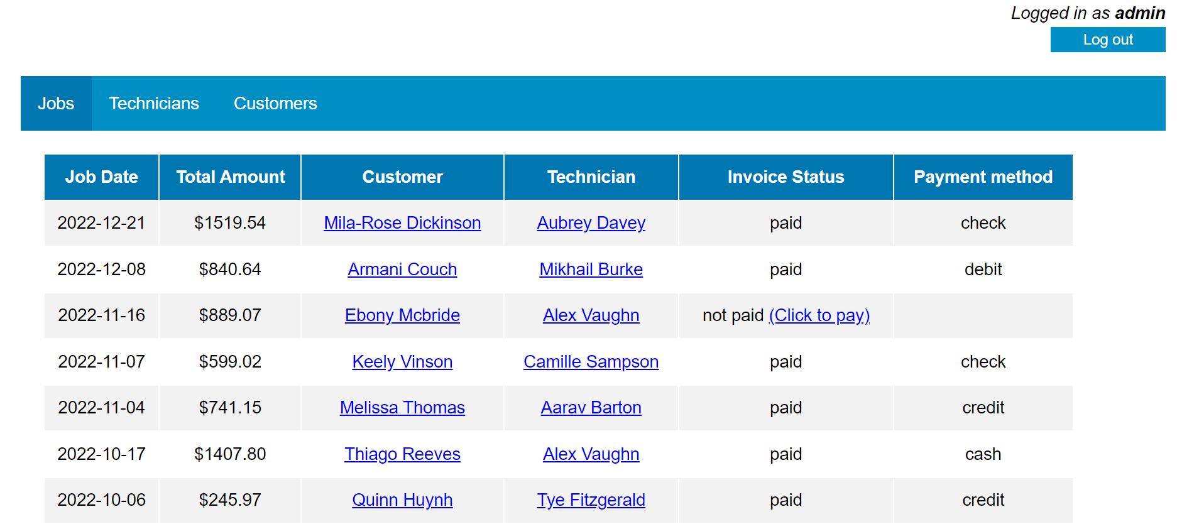Open technician Tye Fitzgerald link

click(x=591, y=500)
